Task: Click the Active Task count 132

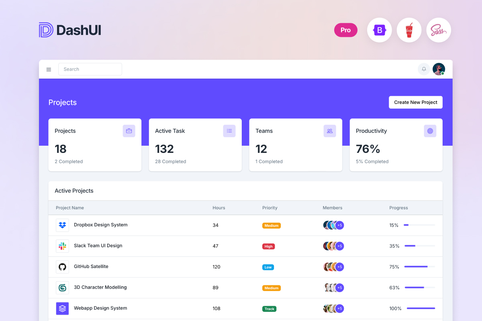Action: (165, 149)
